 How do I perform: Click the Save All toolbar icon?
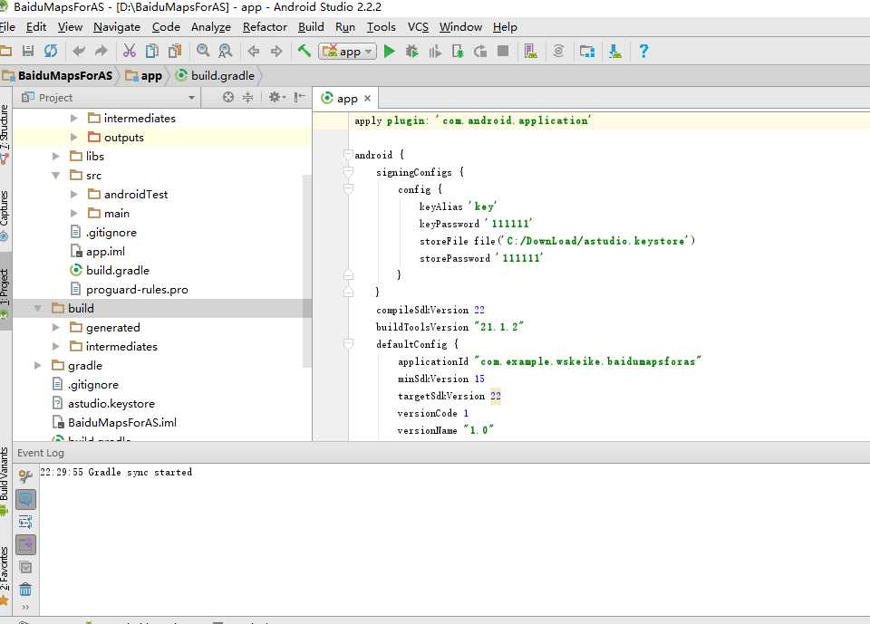[28, 51]
